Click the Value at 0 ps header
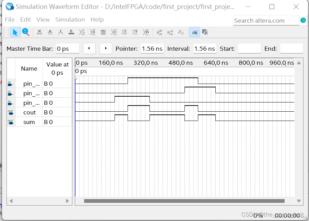 57,69
